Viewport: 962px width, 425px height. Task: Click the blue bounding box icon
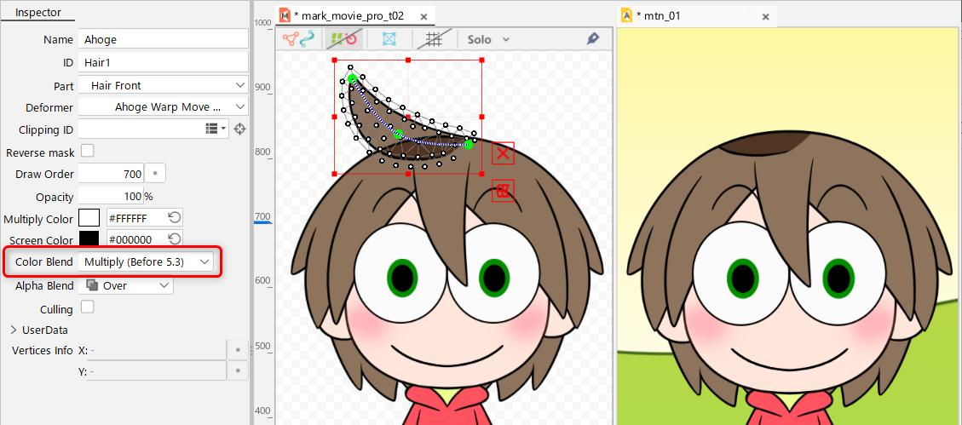[x=389, y=39]
